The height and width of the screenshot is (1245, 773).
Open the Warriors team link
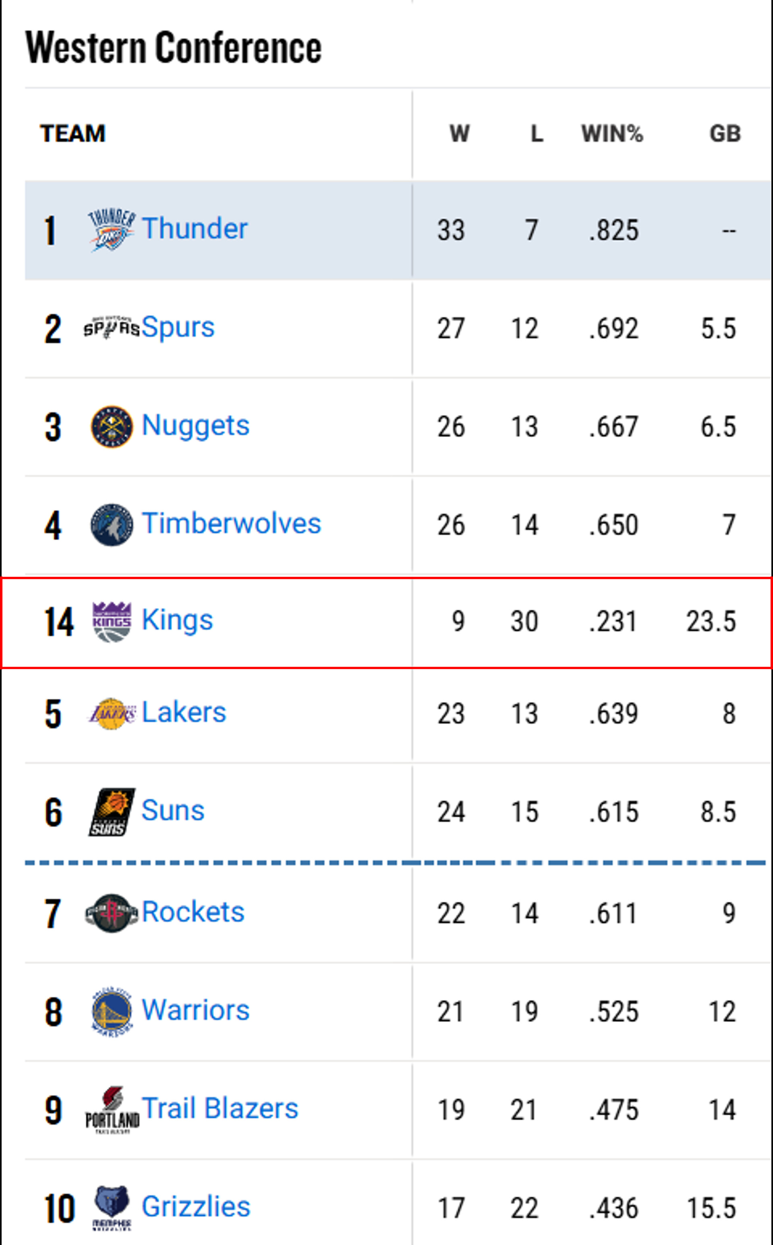[195, 1010]
